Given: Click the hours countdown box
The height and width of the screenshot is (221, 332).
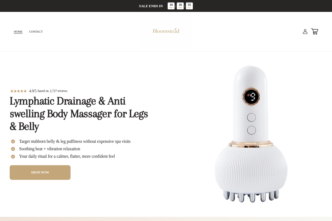Looking at the screenshot, I should click(x=171, y=6).
